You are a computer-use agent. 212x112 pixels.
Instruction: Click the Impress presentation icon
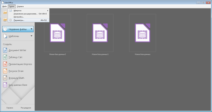(5, 64)
